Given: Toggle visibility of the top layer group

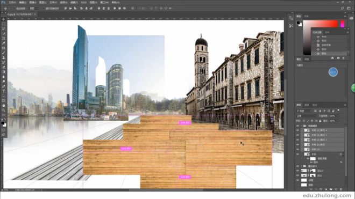Looking at the screenshot, I should point(297,126).
